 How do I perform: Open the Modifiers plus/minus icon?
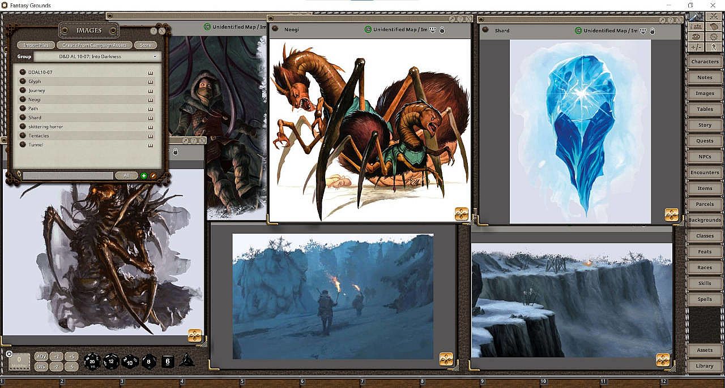(696, 48)
